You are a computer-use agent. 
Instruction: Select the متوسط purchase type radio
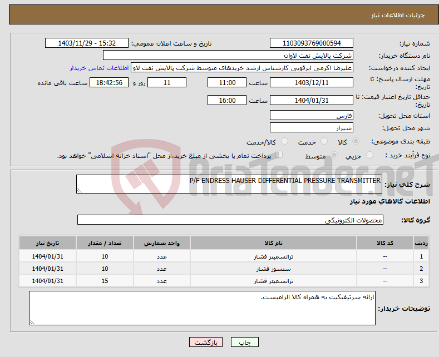[x=334, y=155]
